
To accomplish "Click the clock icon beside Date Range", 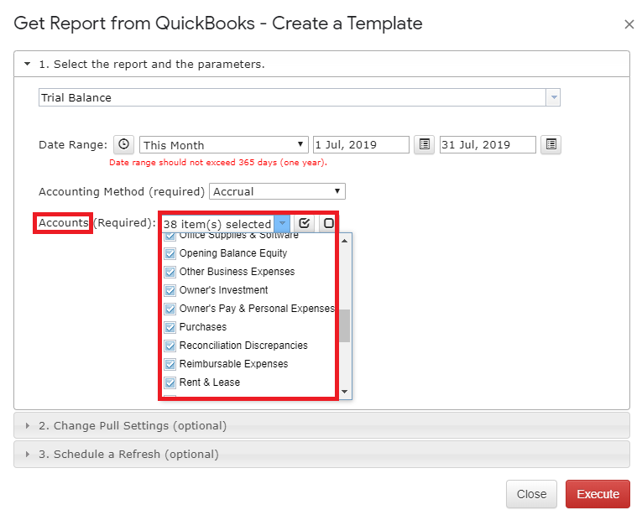I will pyautogui.click(x=123, y=144).
